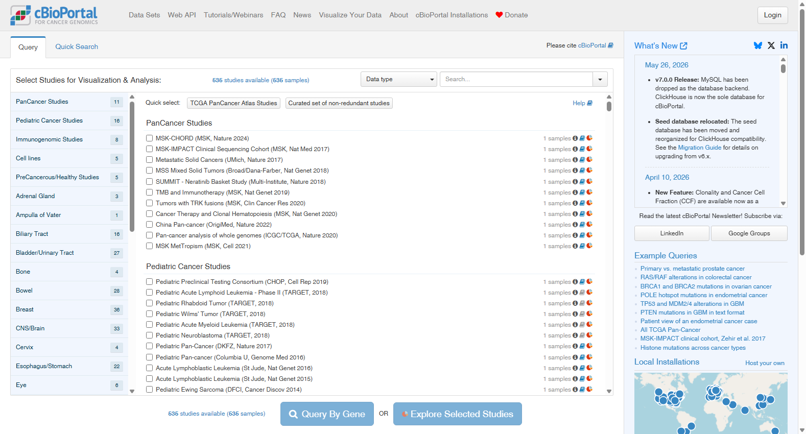Viewport: 806px width, 434px height.
Task: Click the Login button
Action: pyautogui.click(x=772, y=15)
